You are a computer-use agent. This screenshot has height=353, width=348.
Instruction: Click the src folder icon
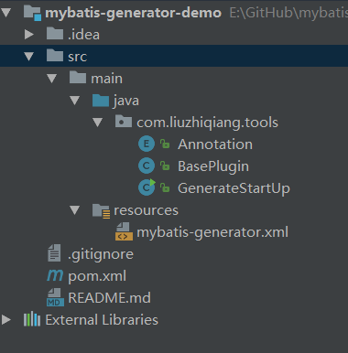coord(55,56)
